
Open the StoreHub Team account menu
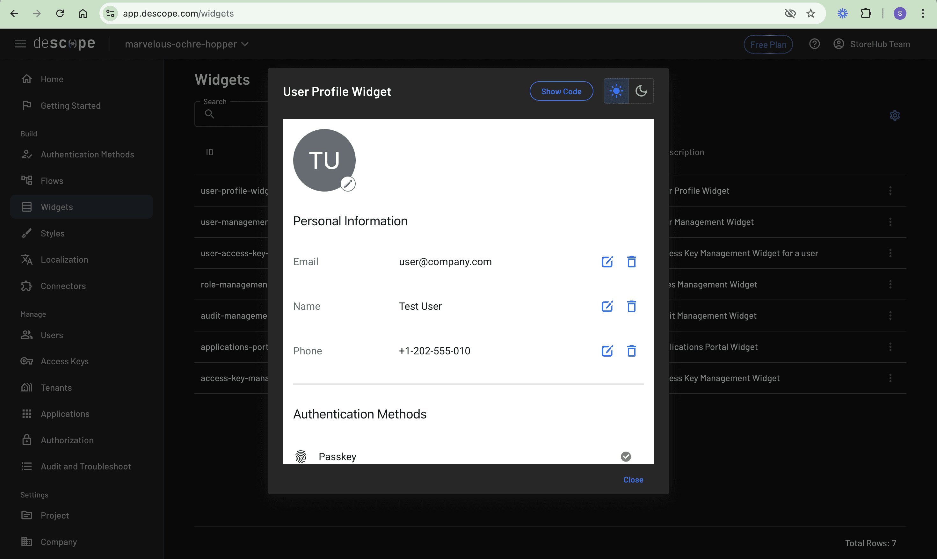[x=871, y=44]
